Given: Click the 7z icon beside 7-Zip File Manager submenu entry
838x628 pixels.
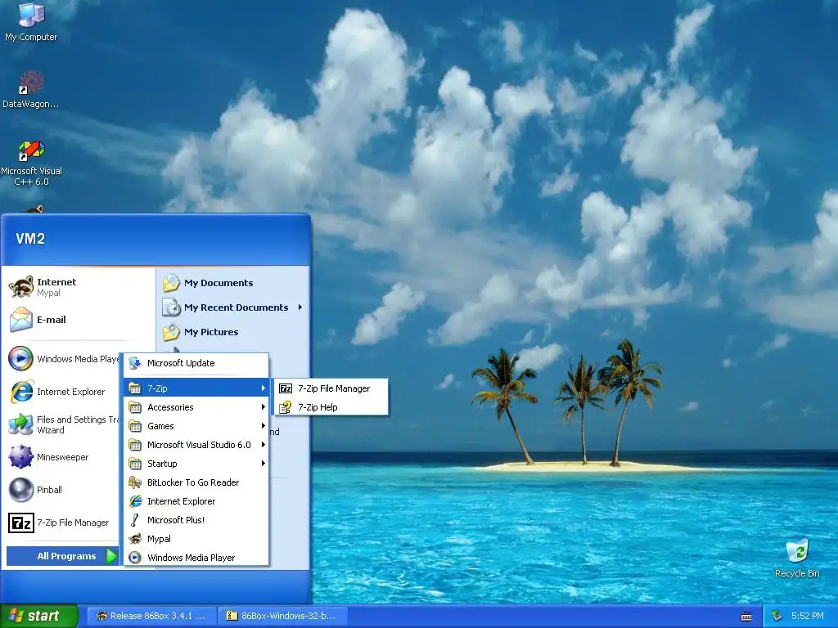Looking at the screenshot, I should [286, 388].
